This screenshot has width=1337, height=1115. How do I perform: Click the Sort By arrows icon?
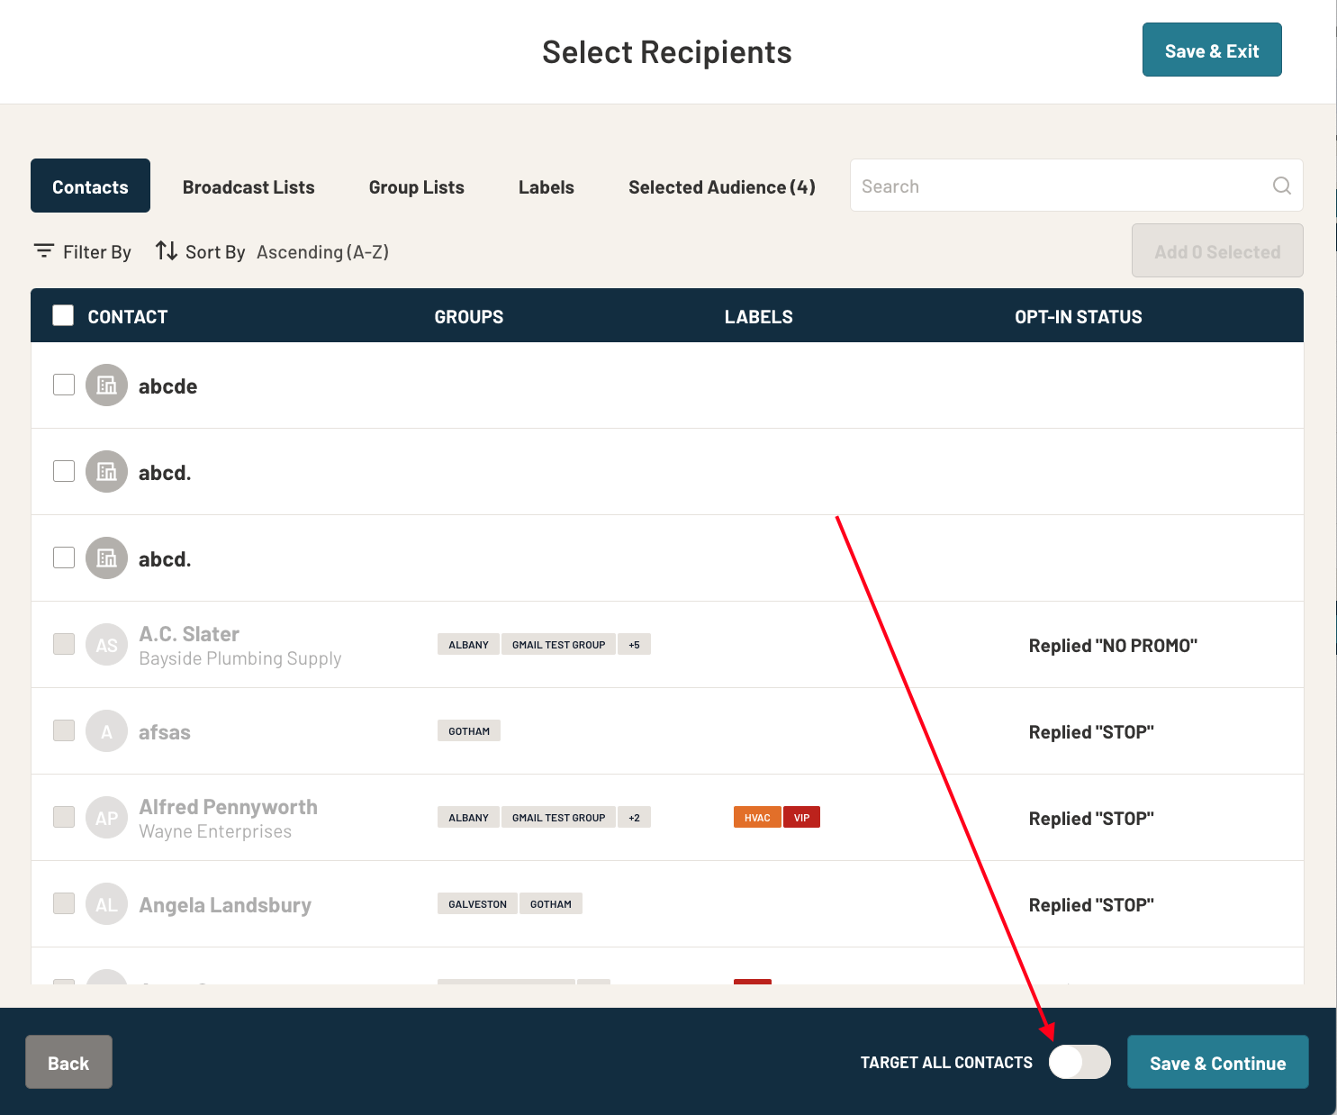pos(167,251)
